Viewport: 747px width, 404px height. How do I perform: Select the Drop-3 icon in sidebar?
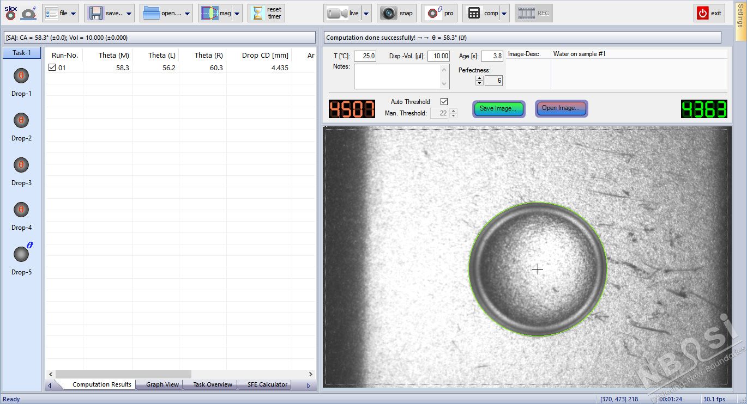[21, 165]
